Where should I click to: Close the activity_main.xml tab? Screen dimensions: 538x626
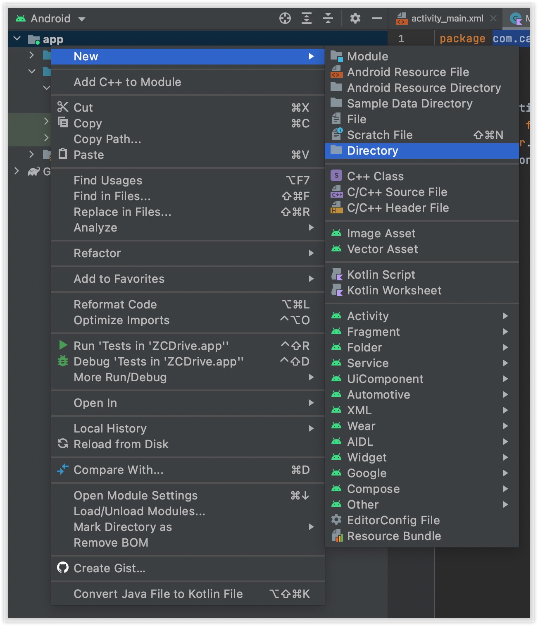tap(493, 19)
